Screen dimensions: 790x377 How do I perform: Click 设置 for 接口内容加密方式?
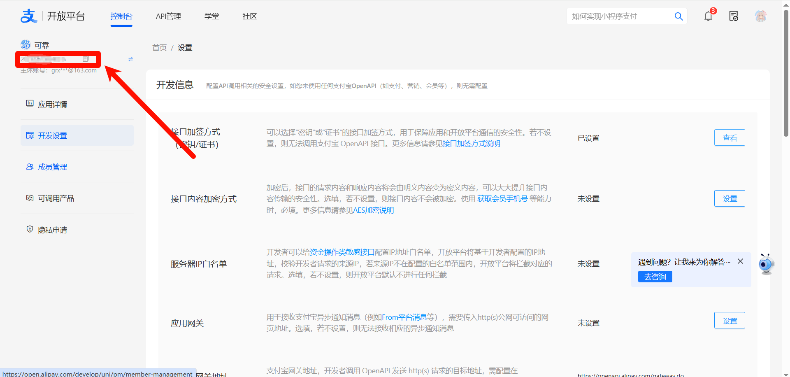pos(730,198)
